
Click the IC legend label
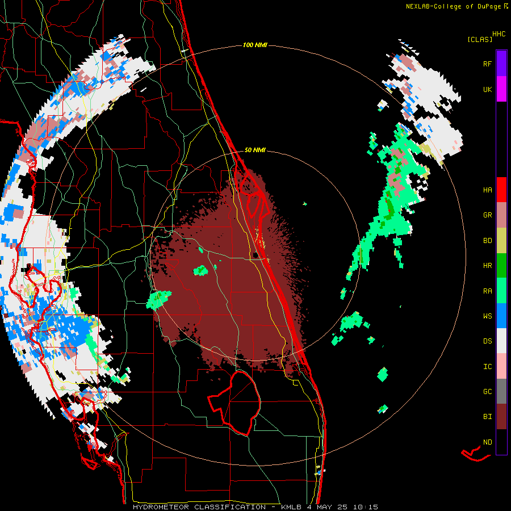(x=487, y=366)
